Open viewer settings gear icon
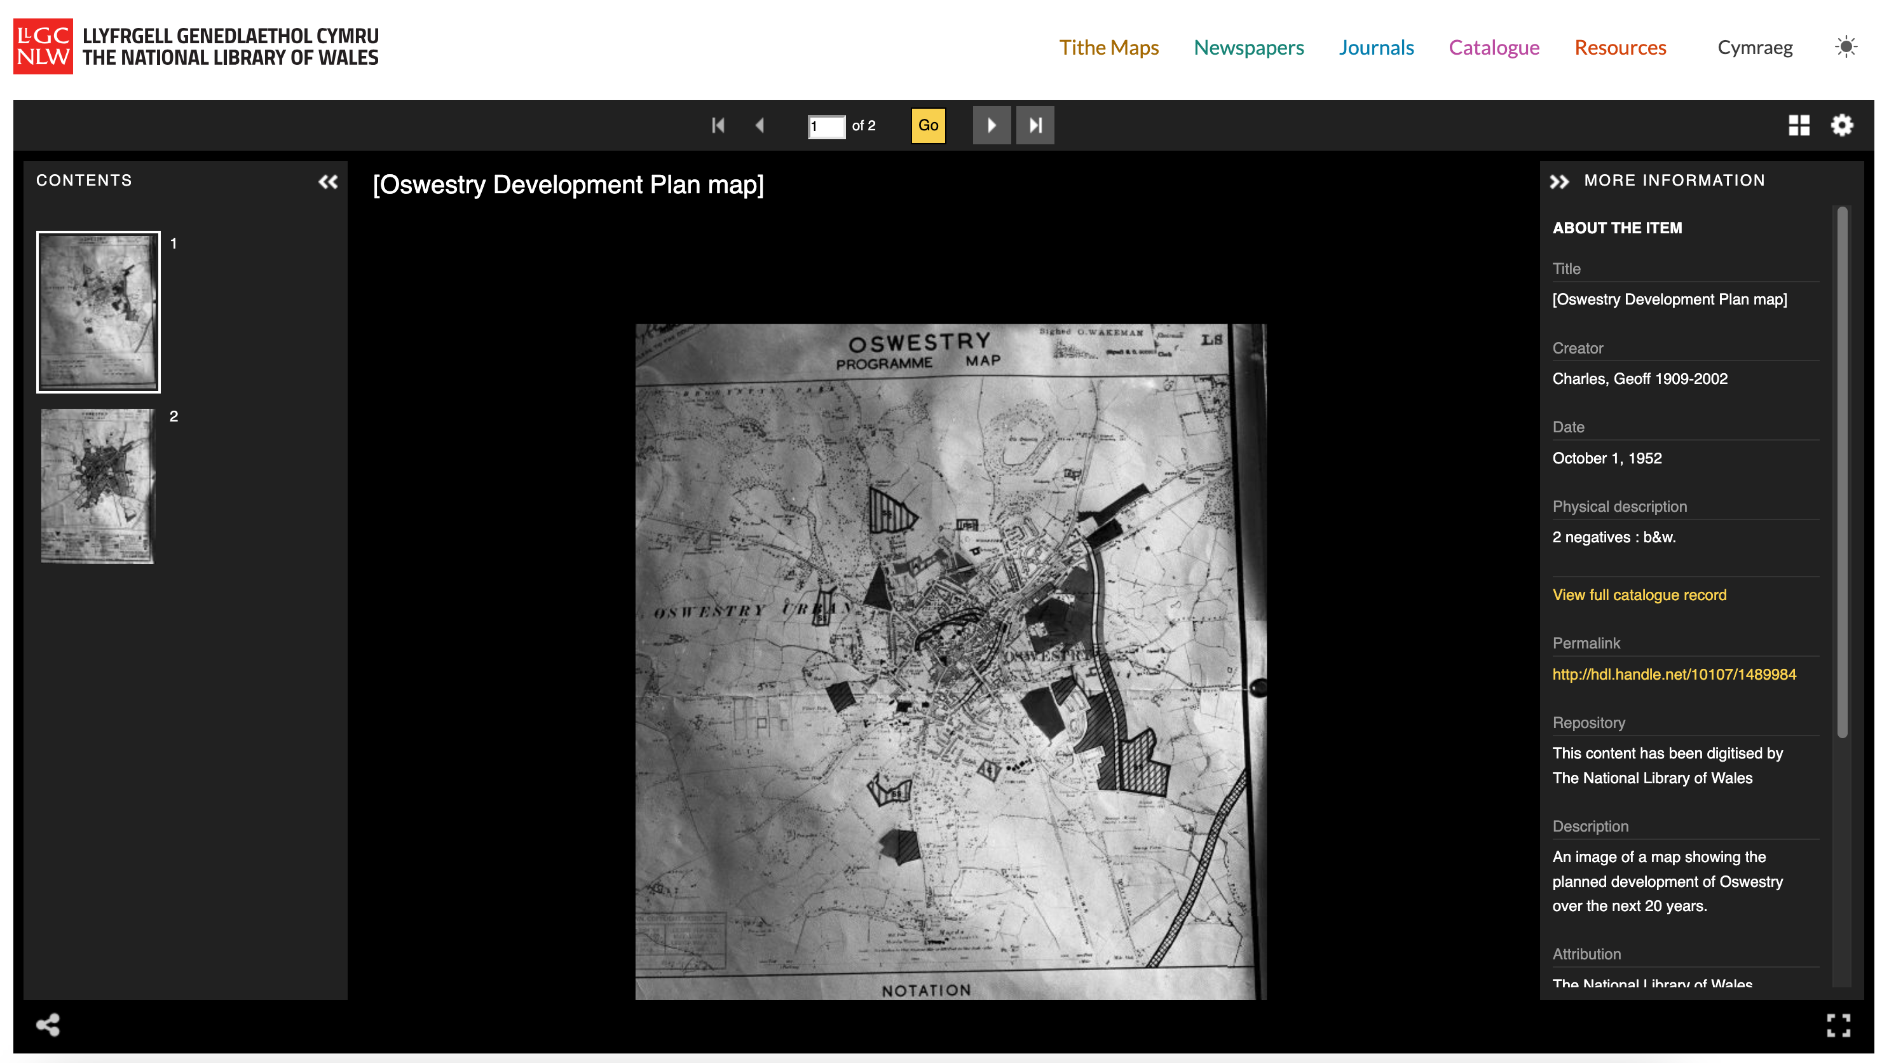The width and height of the screenshot is (1889, 1063). tap(1842, 125)
